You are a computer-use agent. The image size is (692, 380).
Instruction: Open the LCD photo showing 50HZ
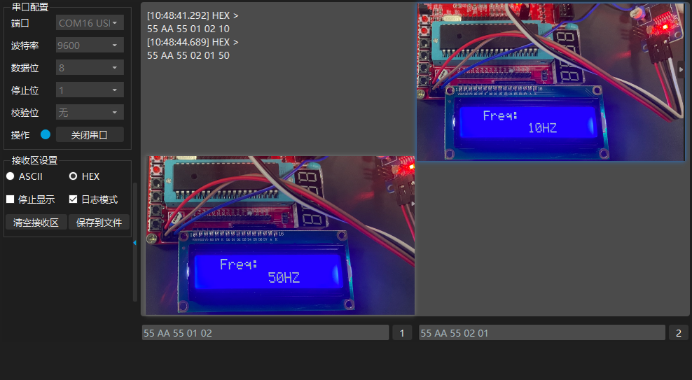pos(280,235)
